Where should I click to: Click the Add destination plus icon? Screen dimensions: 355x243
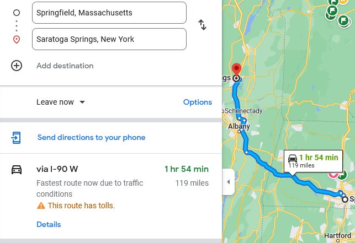[x=17, y=66]
